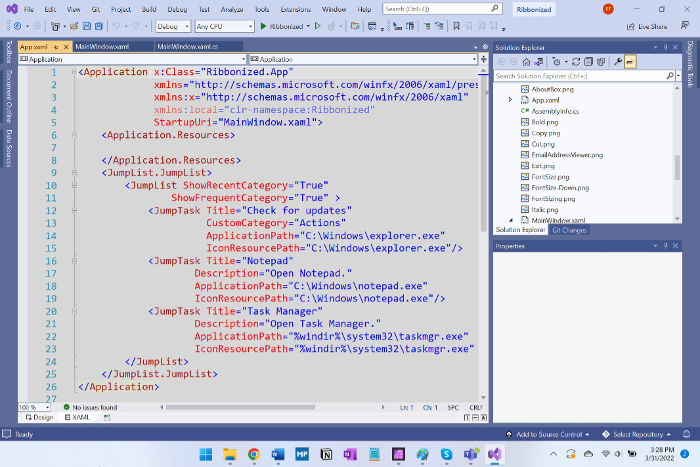Image resolution: width=700 pixels, height=467 pixels.
Task: Click the Home icon in Solution Explorer
Action: [x=527, y=60]
